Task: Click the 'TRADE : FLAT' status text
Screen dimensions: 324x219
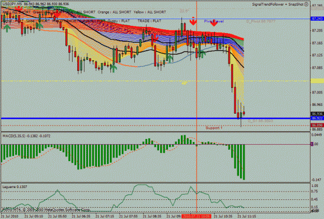Action: (149, 21)
